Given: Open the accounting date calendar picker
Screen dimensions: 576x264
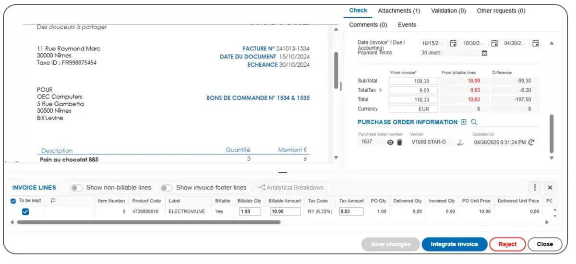Looking at the screenshot, I should coord(536,43).
